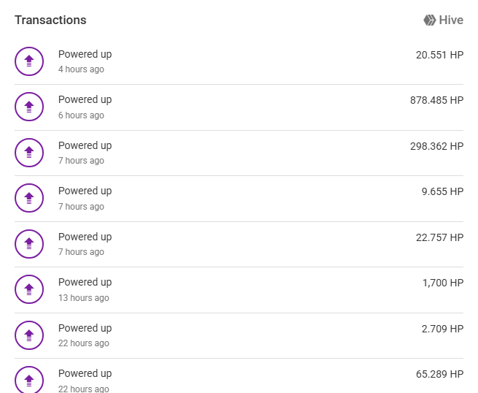Click the power-up icon for 878.485 HP
The height and width of the screenshot is (393, 478).
pos(29,107)
